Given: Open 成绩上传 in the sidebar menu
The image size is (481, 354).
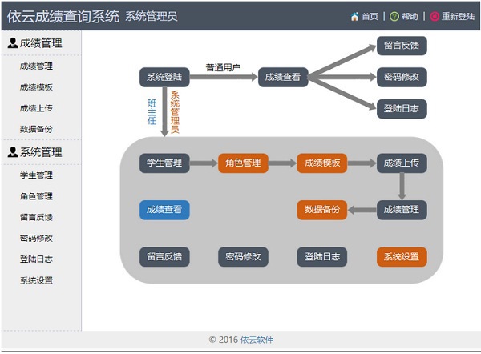Looking at the screenshot, I should (x=36, y=108).
